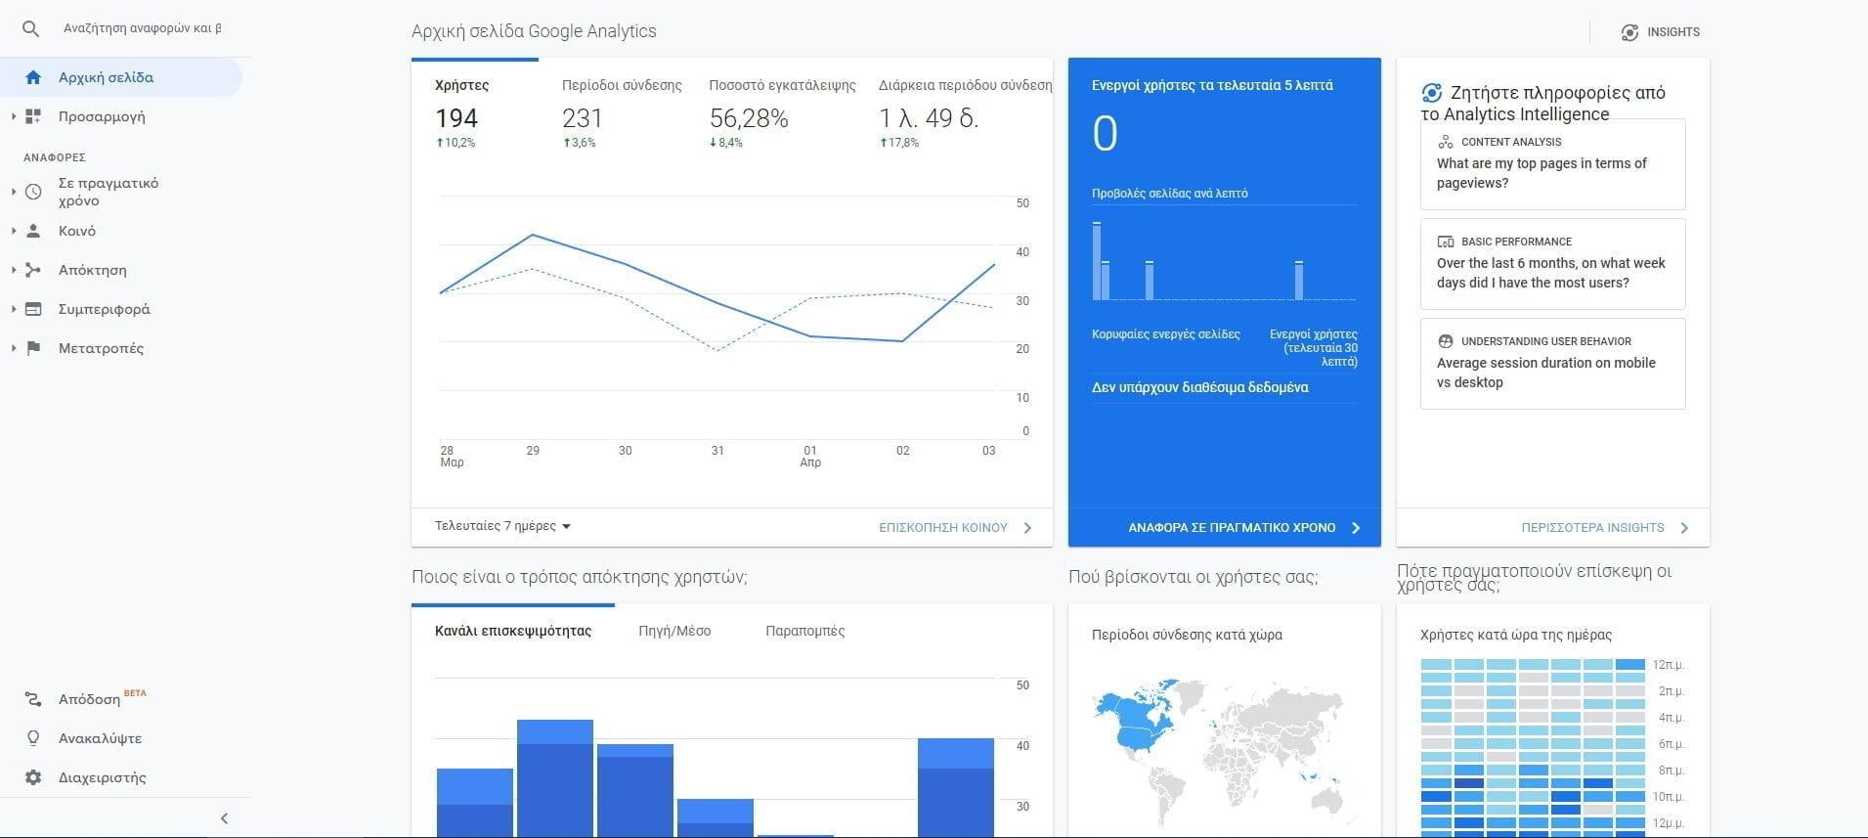Collapse the sidebar with the left chevron
This screenshot has width=1868, height=838.
point(224,818)
